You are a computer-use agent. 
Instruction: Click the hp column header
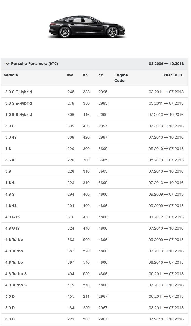click(85, 75)
